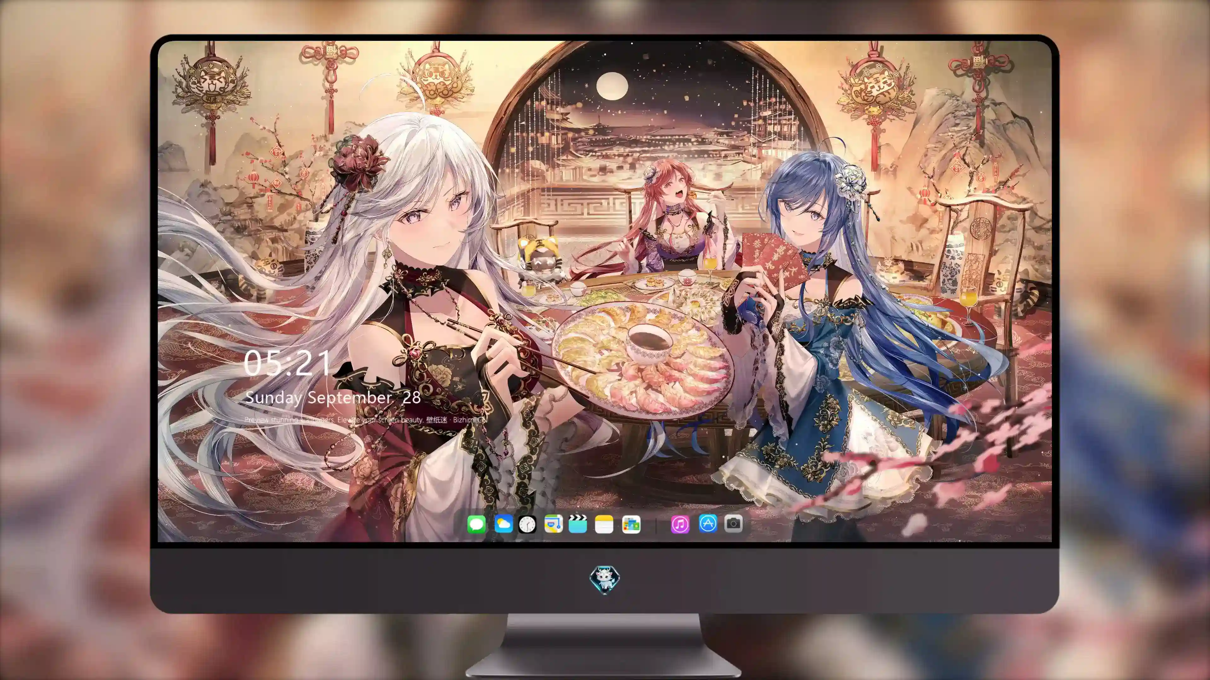Image resolution: width=1210 pixels, height=680 pixels.
Task: Click the dragon logo on the monitor chin
Action: tap(605, 580)
